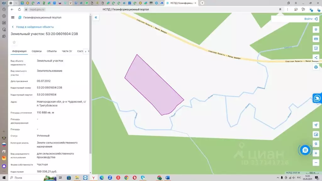Select the ruler measurement tool
The height and width of the screenshot is (181, 322).
coord(316,39)
